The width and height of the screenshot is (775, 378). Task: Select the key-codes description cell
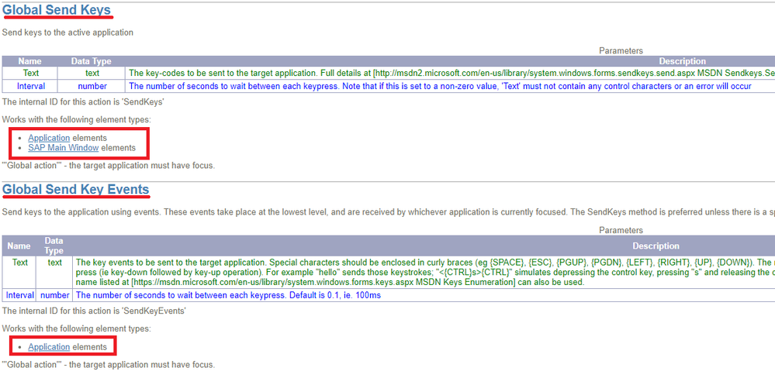pyautogui.click(x=450, y=73)
